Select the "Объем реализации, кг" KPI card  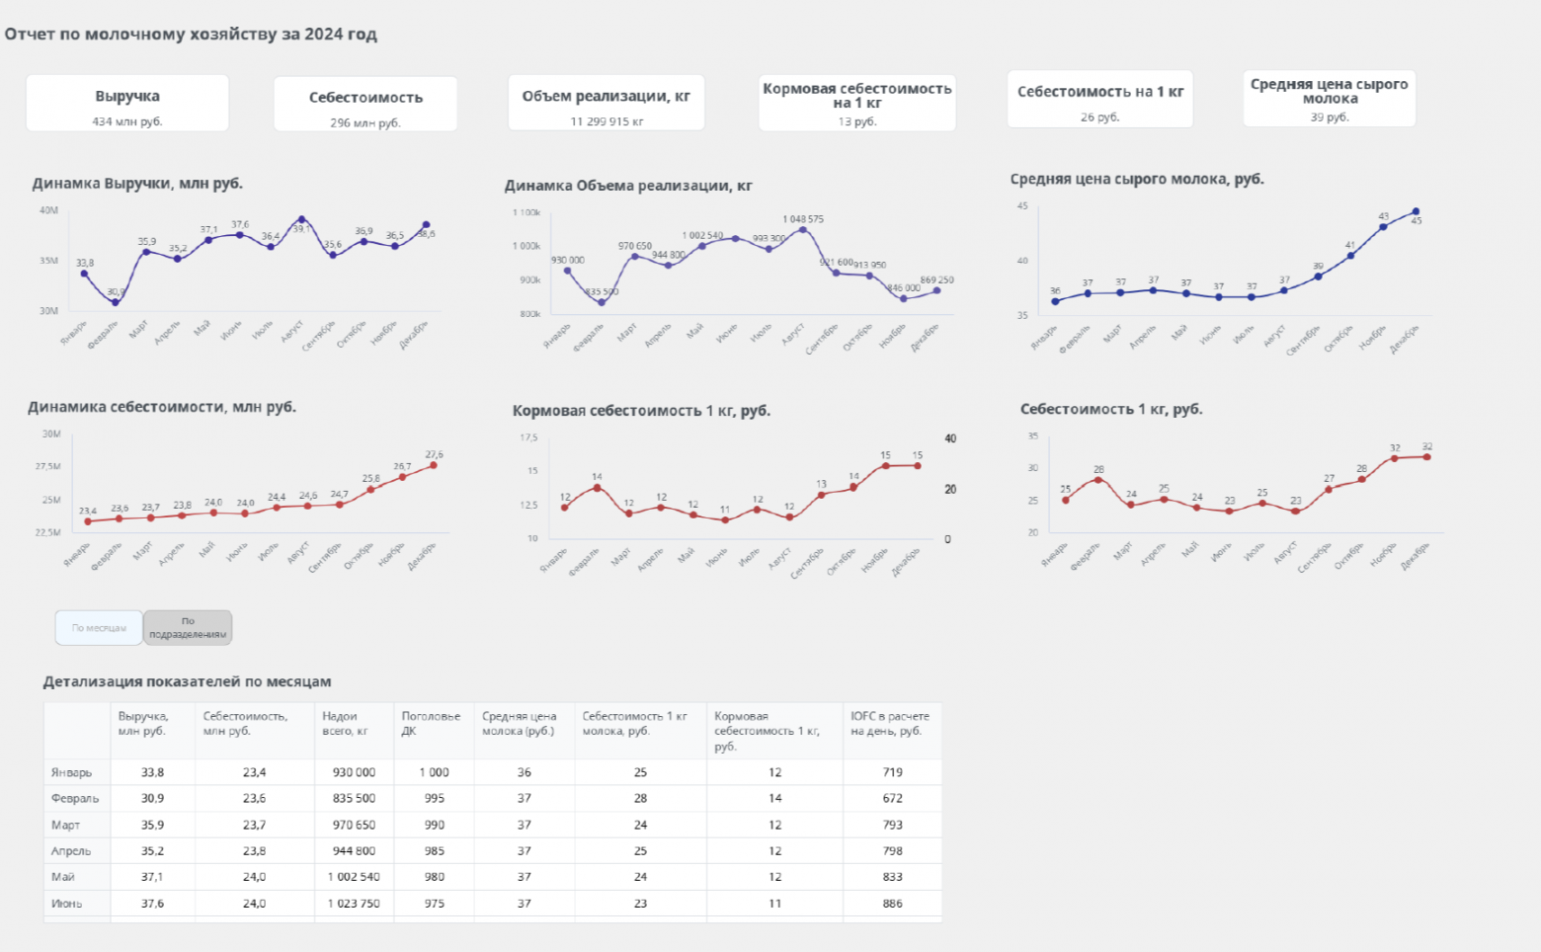tap(606, 103)
